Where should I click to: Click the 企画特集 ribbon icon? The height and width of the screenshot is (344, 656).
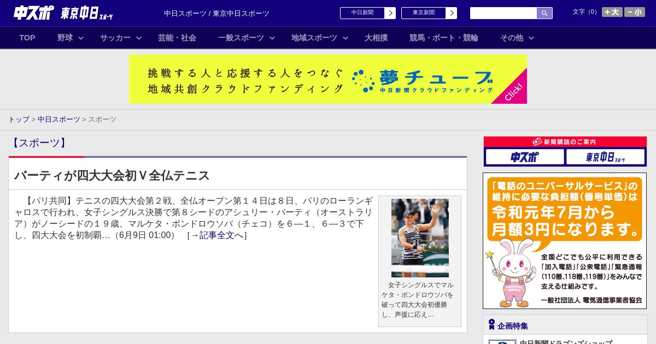pyautogui.click(x=491, y=325)
